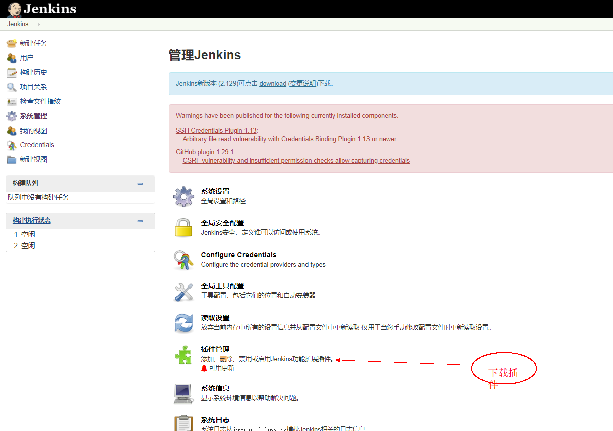Open the breadcrumb dropdown arrow after Jenkins
Image resolution: width=613 pixels, height=431 pixels.
click(x=39, y=24)
